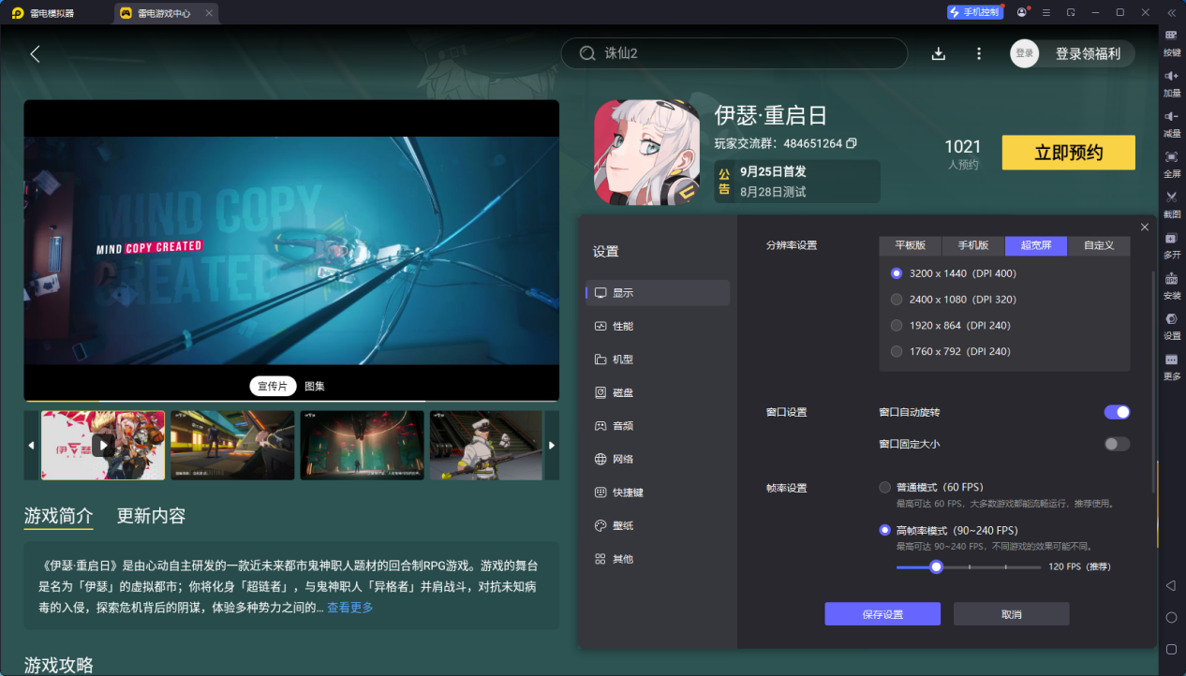1186x676 pixels.
Task: Click the 保存设置 button
Action: click(882, 614)
